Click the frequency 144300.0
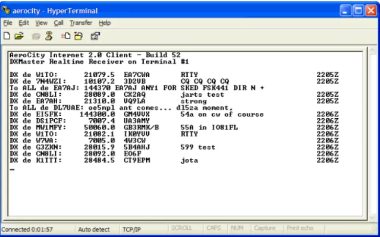 point(97,114)
